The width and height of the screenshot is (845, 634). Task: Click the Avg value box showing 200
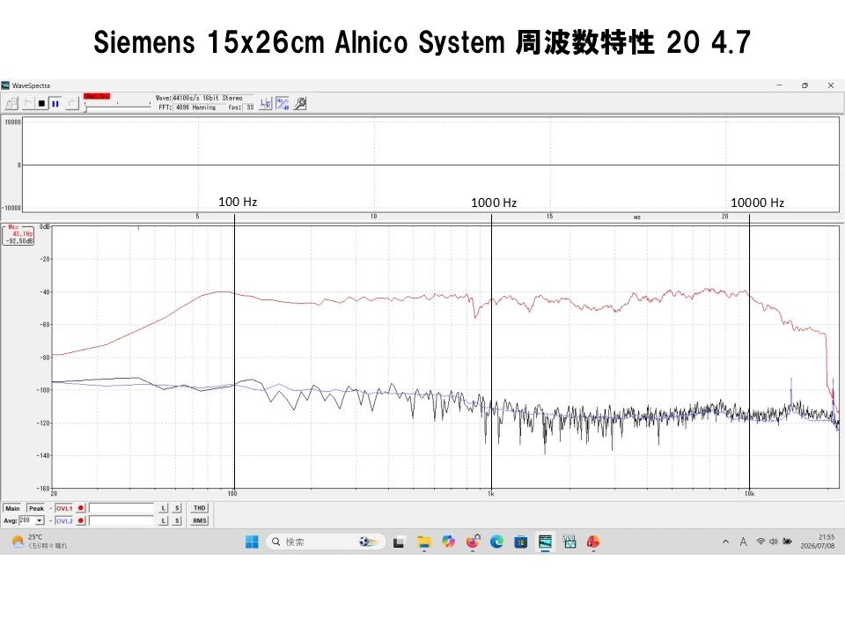point(26,520)
